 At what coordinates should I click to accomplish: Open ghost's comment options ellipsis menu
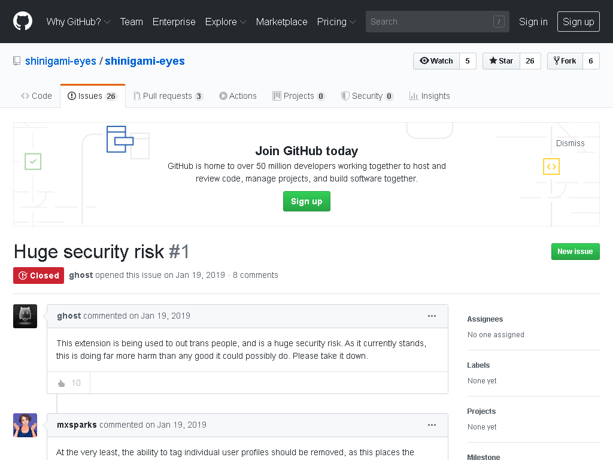[x=432, y=316]
